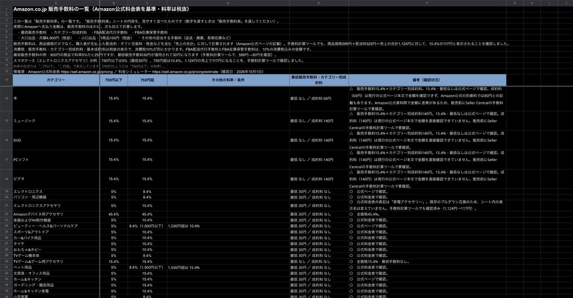
Task: Click '8.4%（1,500円以下）' in the ビューティー row
Action: pyautogui.click(x=147, y=226)
